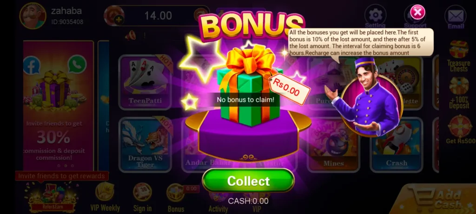Click the gift box with Rs0.00 tag
The width and height of the screenshot is (476, 214).
click(x=249, y=86)
